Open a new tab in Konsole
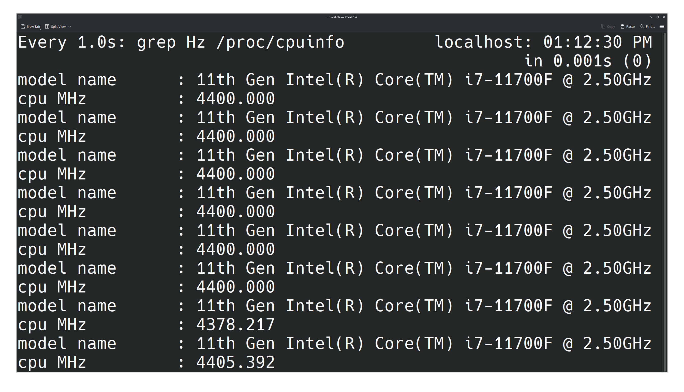Viewport: 684px width, 392px height. [x=30, y=26]
